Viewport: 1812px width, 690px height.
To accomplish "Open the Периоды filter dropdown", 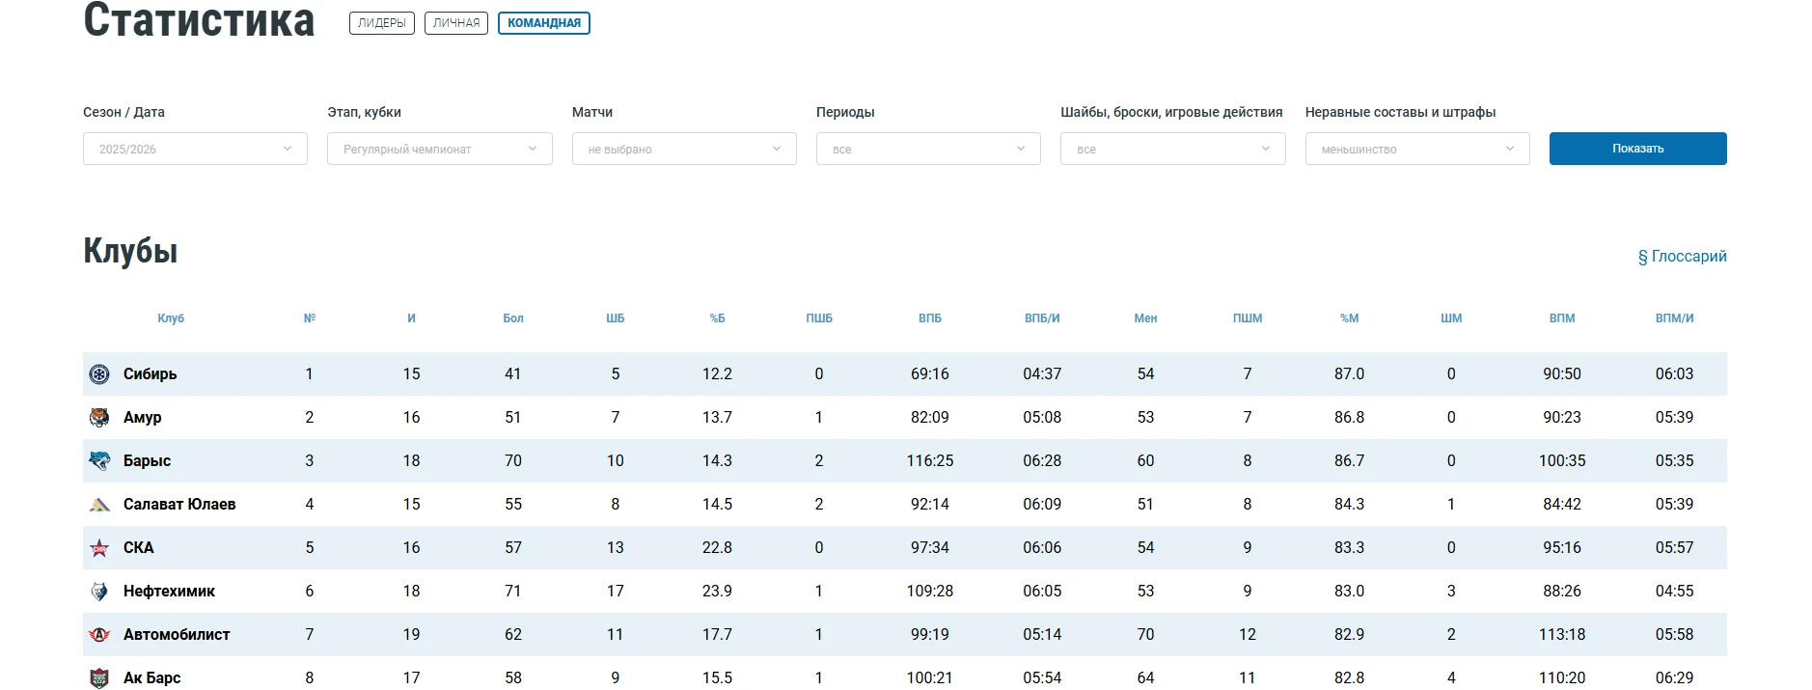I will [927, 149].
